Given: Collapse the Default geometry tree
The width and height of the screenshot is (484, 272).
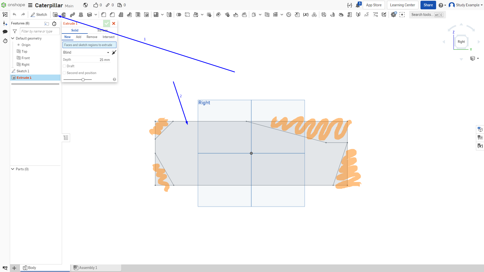Looking at the screenshot, I should click(13, 38).
